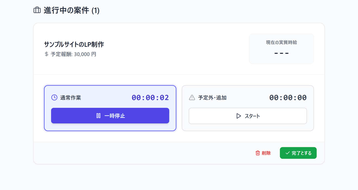The width and height of the screenshot is (358, 190).
Task: Click the red trash can icon
Action: pyautogui.click(x=258, y=153)
